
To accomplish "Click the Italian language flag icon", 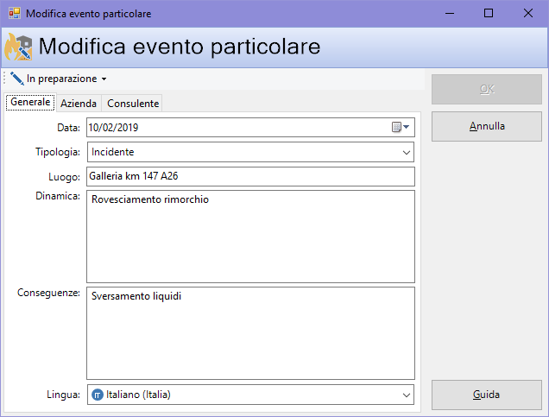I will (97, 395).
